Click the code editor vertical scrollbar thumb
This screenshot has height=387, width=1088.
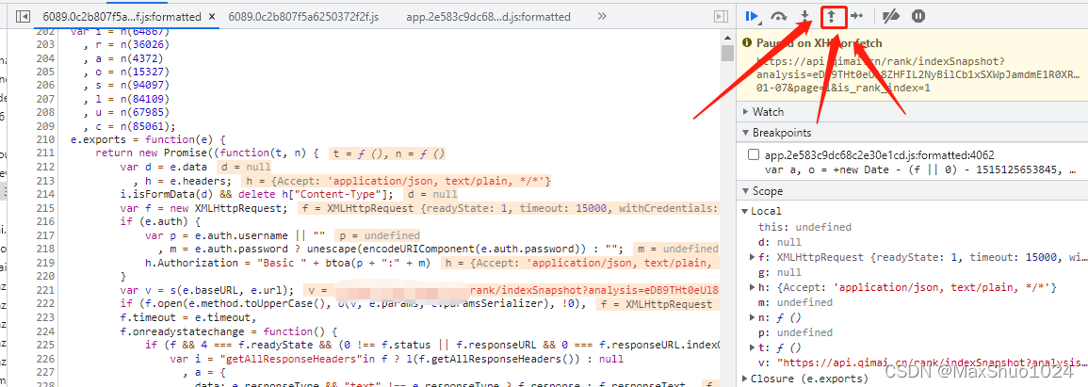[x=727, y=54]
